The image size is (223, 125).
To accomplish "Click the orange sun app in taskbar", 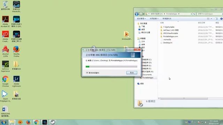I will pos(20,122).
